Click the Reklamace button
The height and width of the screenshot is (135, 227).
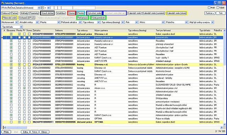[x=82, y=18]
